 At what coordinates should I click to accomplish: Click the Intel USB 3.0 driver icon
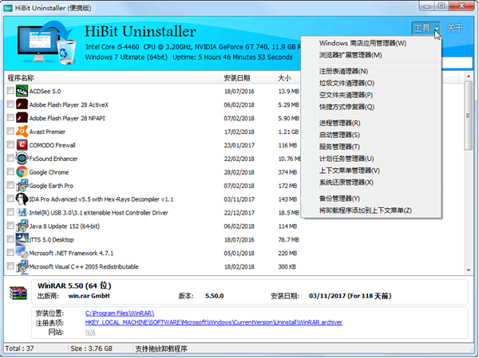tap(22, 212)
